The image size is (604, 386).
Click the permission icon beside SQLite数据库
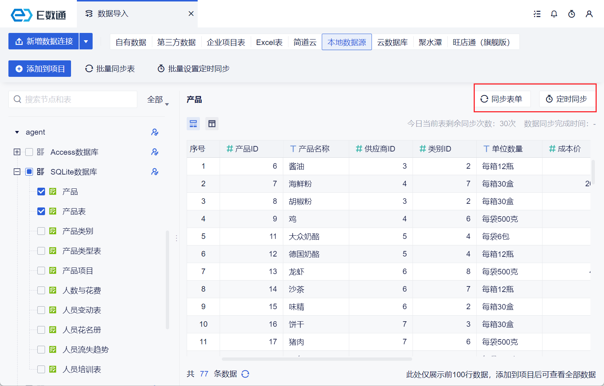[155, 172]
